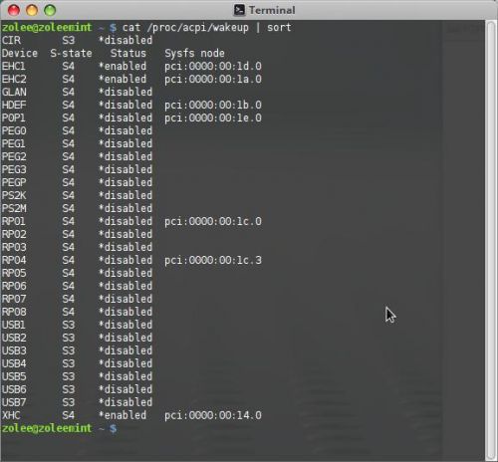Click the 'RP03' device name
The width and height of the screenshot is (498, 462).
pos(14,247)
